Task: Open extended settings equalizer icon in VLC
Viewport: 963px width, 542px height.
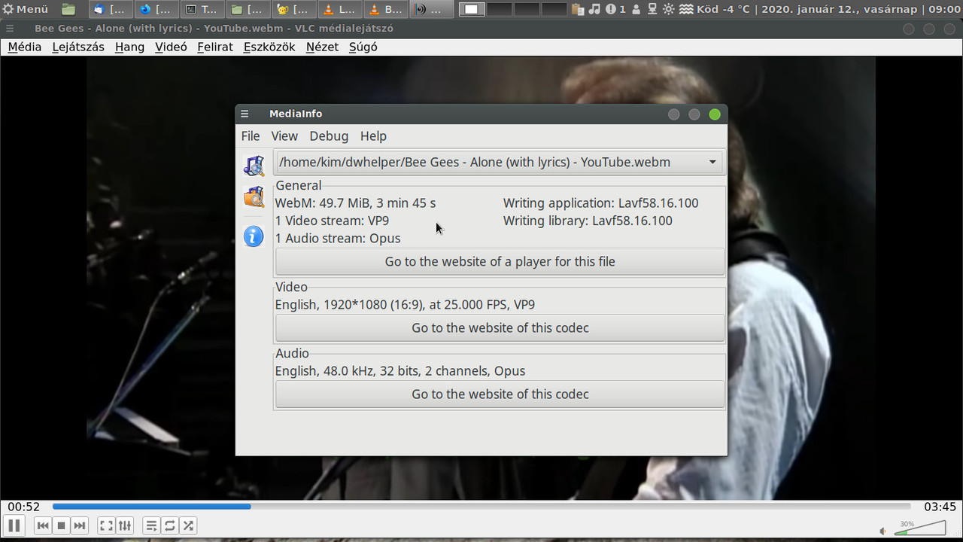Action: 125,525
